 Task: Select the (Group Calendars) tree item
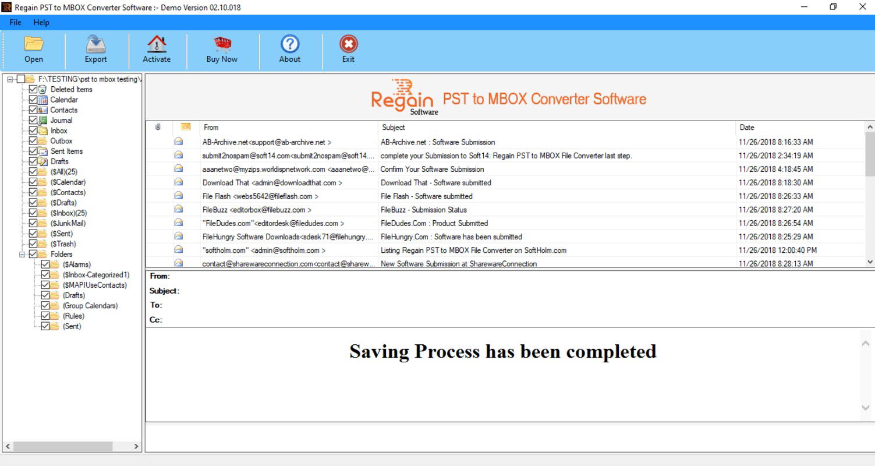(x=90, y=306)
